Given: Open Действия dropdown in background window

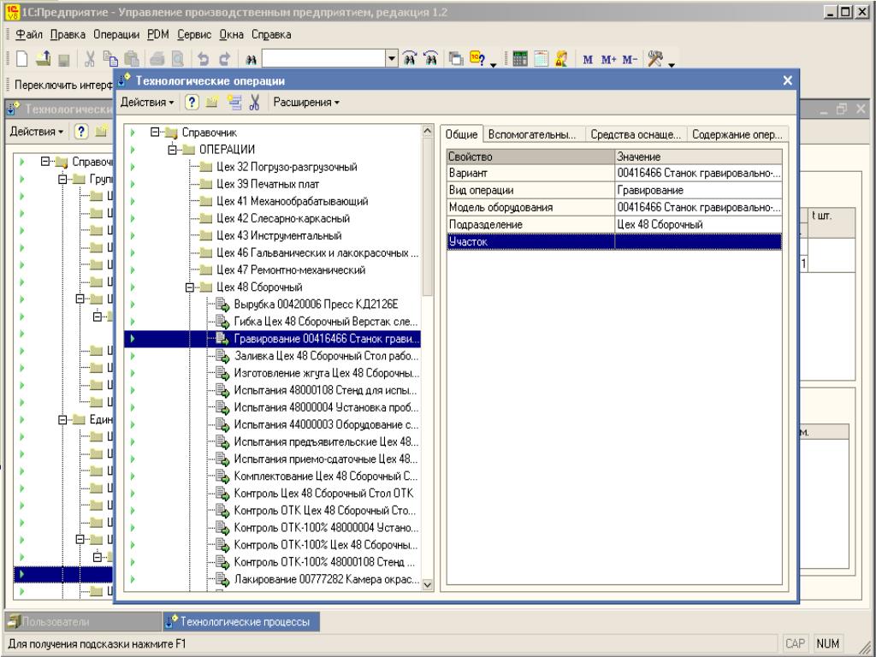Looking at the screenshot, I should pos(36,131).
